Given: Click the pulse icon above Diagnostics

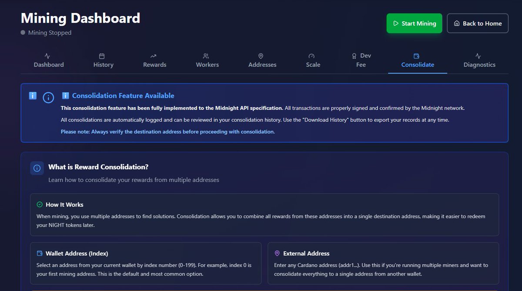Looking at the screenshot, I should 478,56.
